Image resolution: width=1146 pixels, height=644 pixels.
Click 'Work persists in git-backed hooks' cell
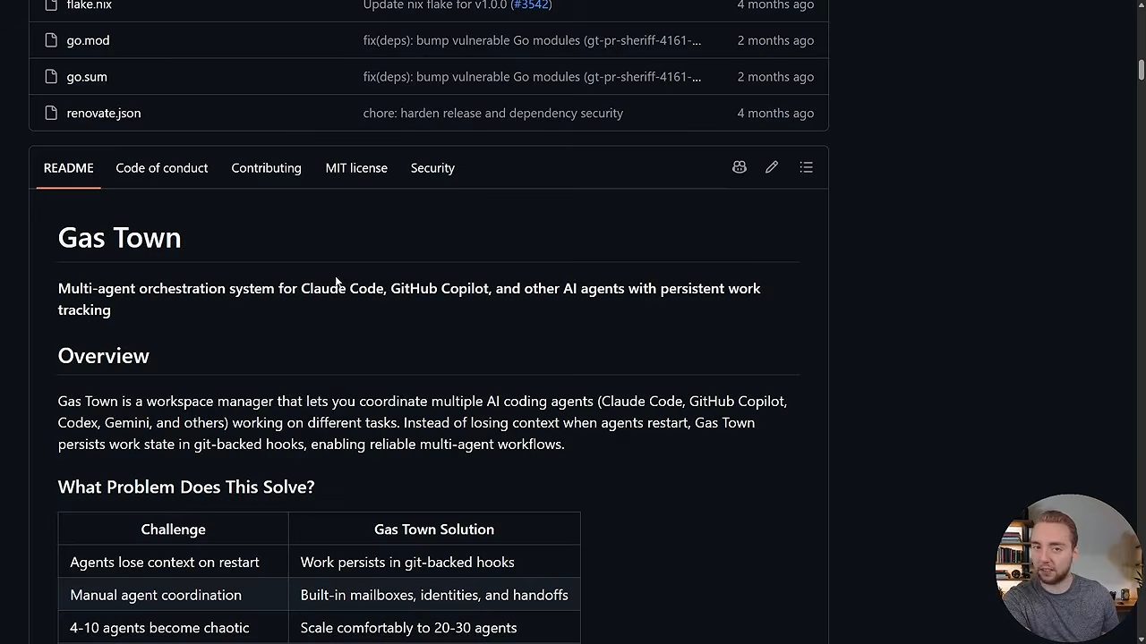tap(434, 562)
